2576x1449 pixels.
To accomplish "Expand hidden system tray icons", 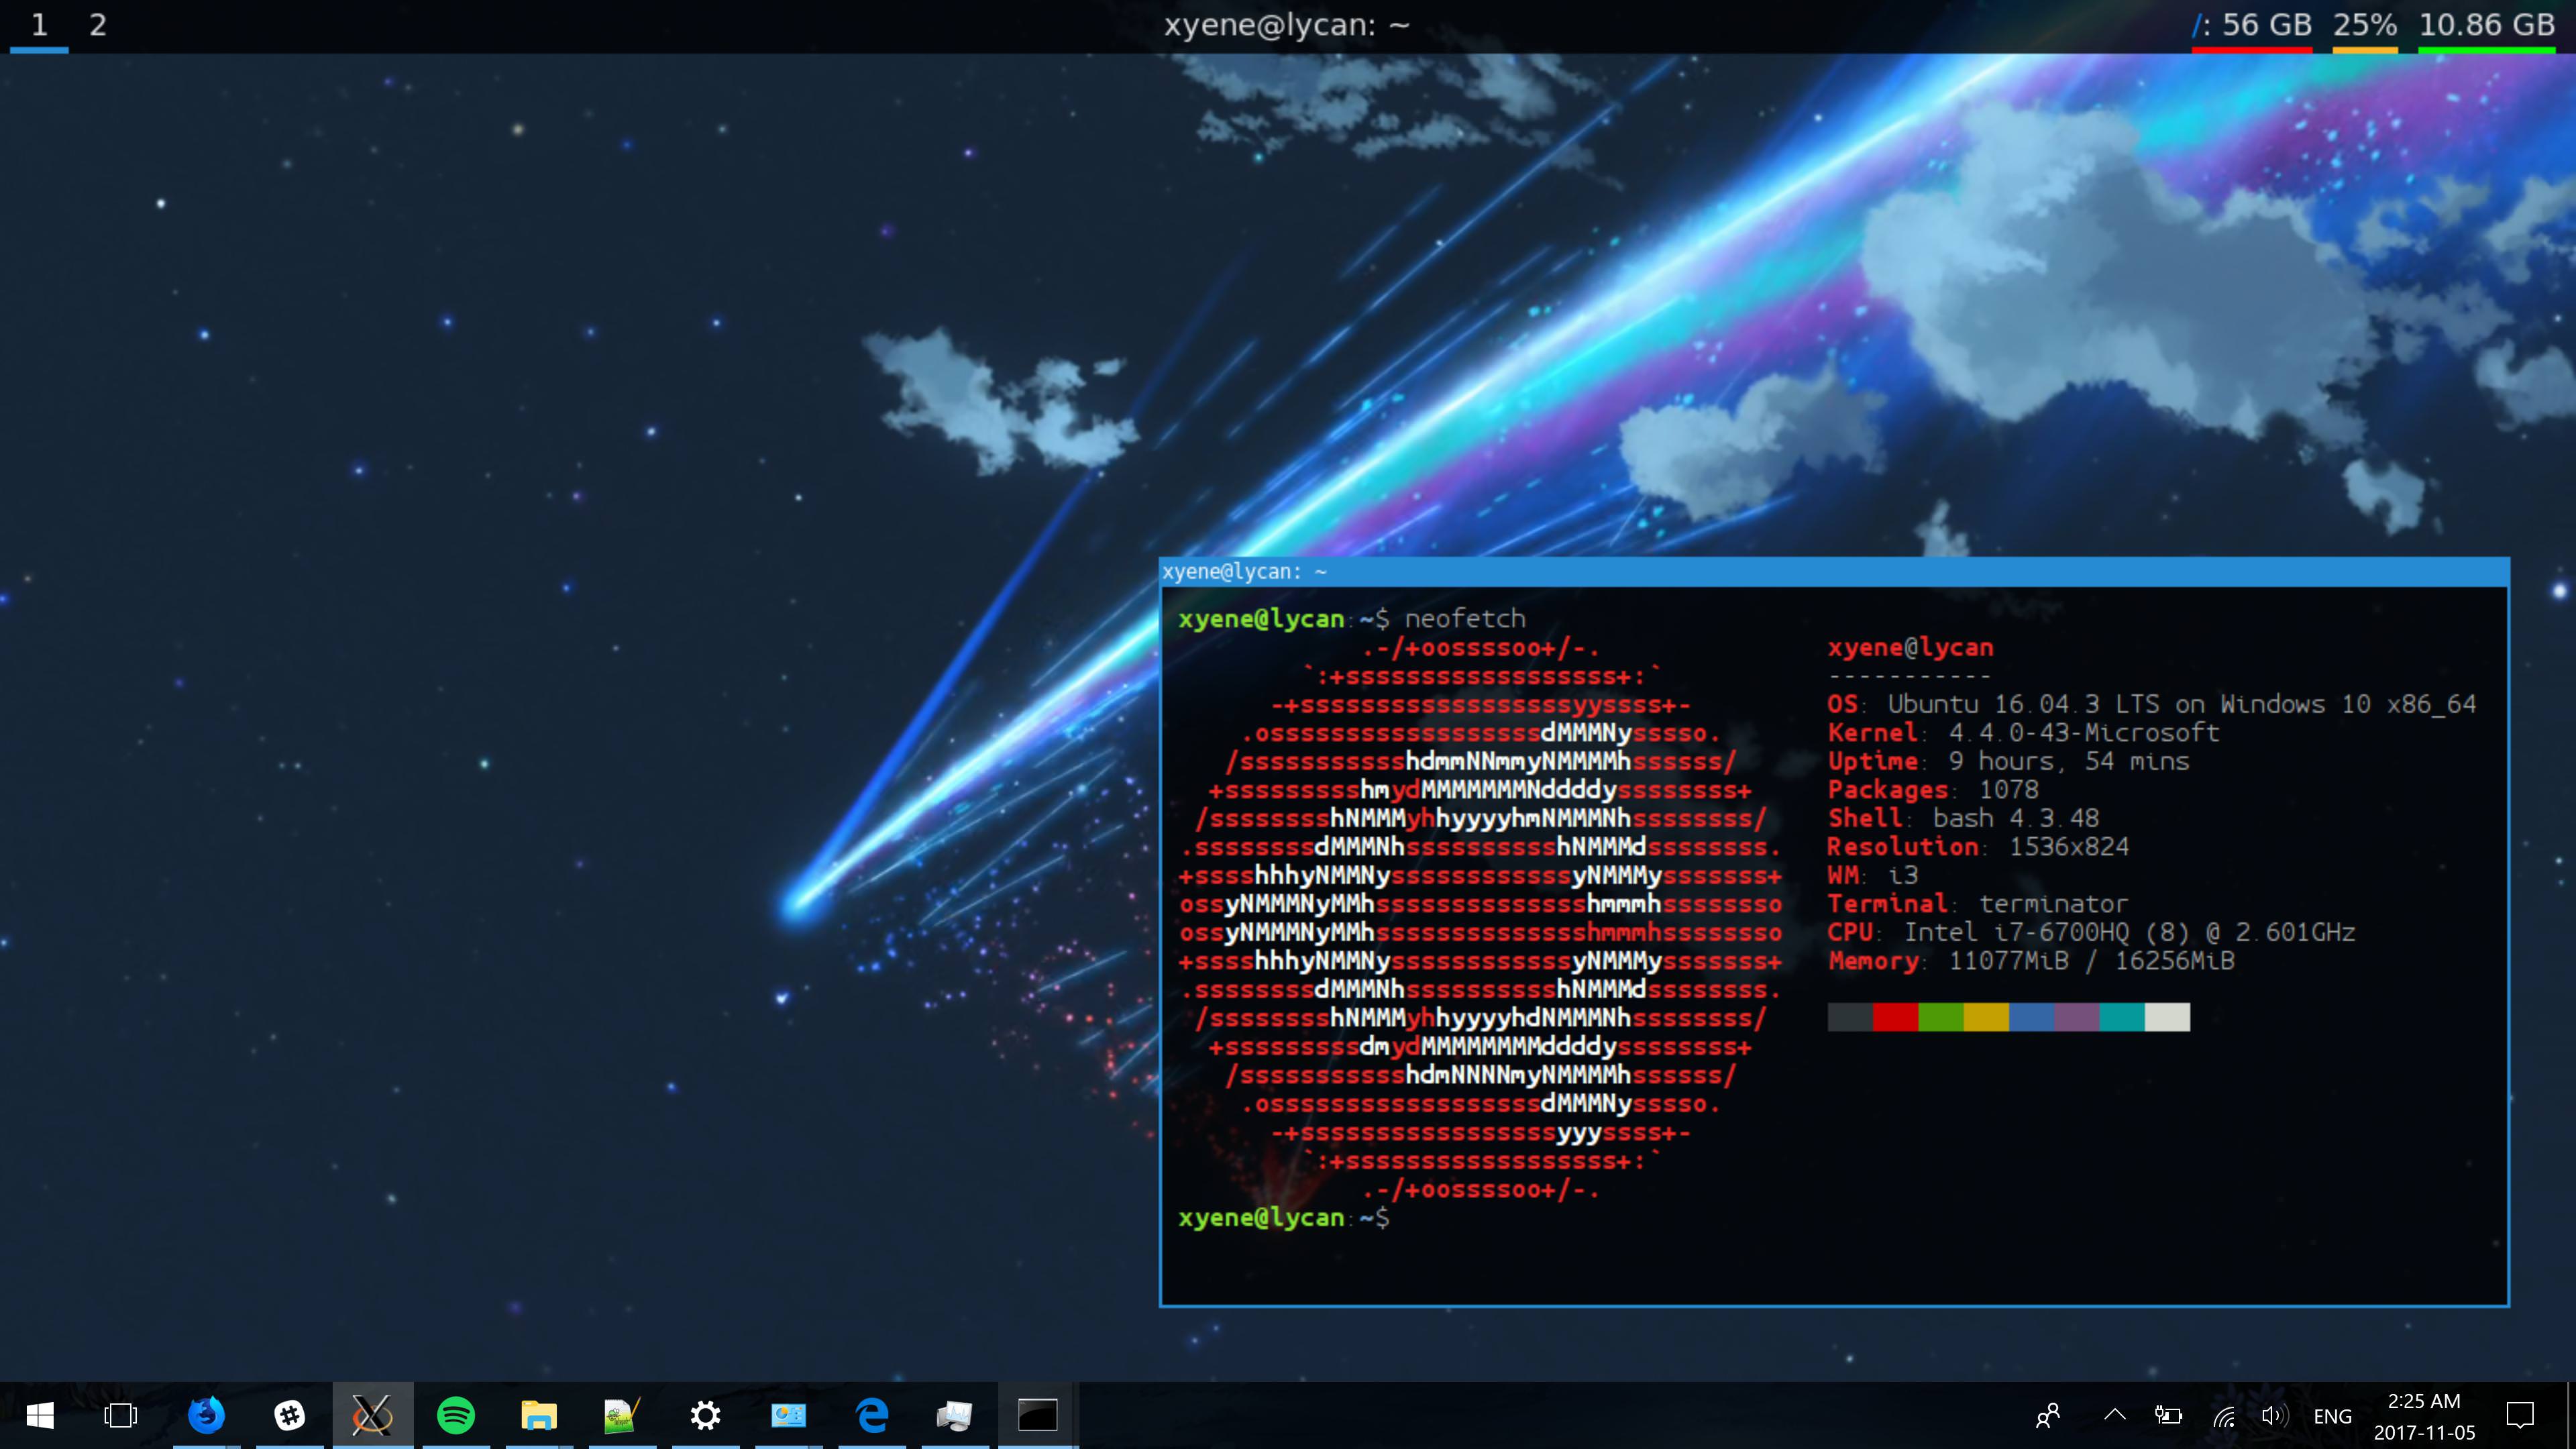I will click(2114, 1415).
